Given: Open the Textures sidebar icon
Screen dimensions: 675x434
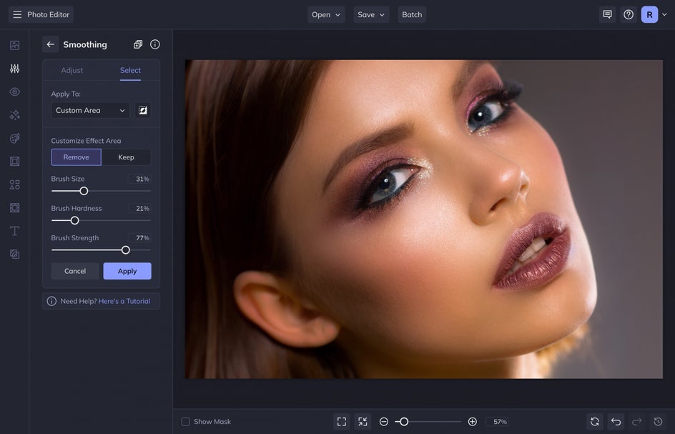Looking at the screenshot, I should 14,208.
